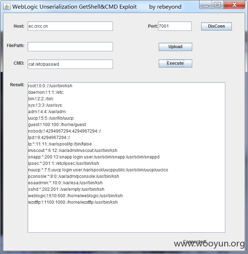Click the lp:*:11:11 result line
Viewport: 248px width, 254px height.
60,144
